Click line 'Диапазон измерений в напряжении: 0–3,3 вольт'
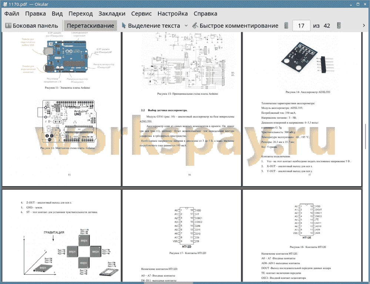 coord(290,123)
